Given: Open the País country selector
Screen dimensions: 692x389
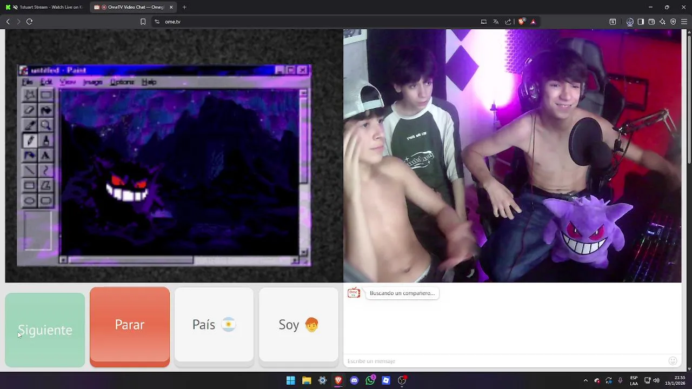Looking at the screenshot, I should [x=214, y=324].
